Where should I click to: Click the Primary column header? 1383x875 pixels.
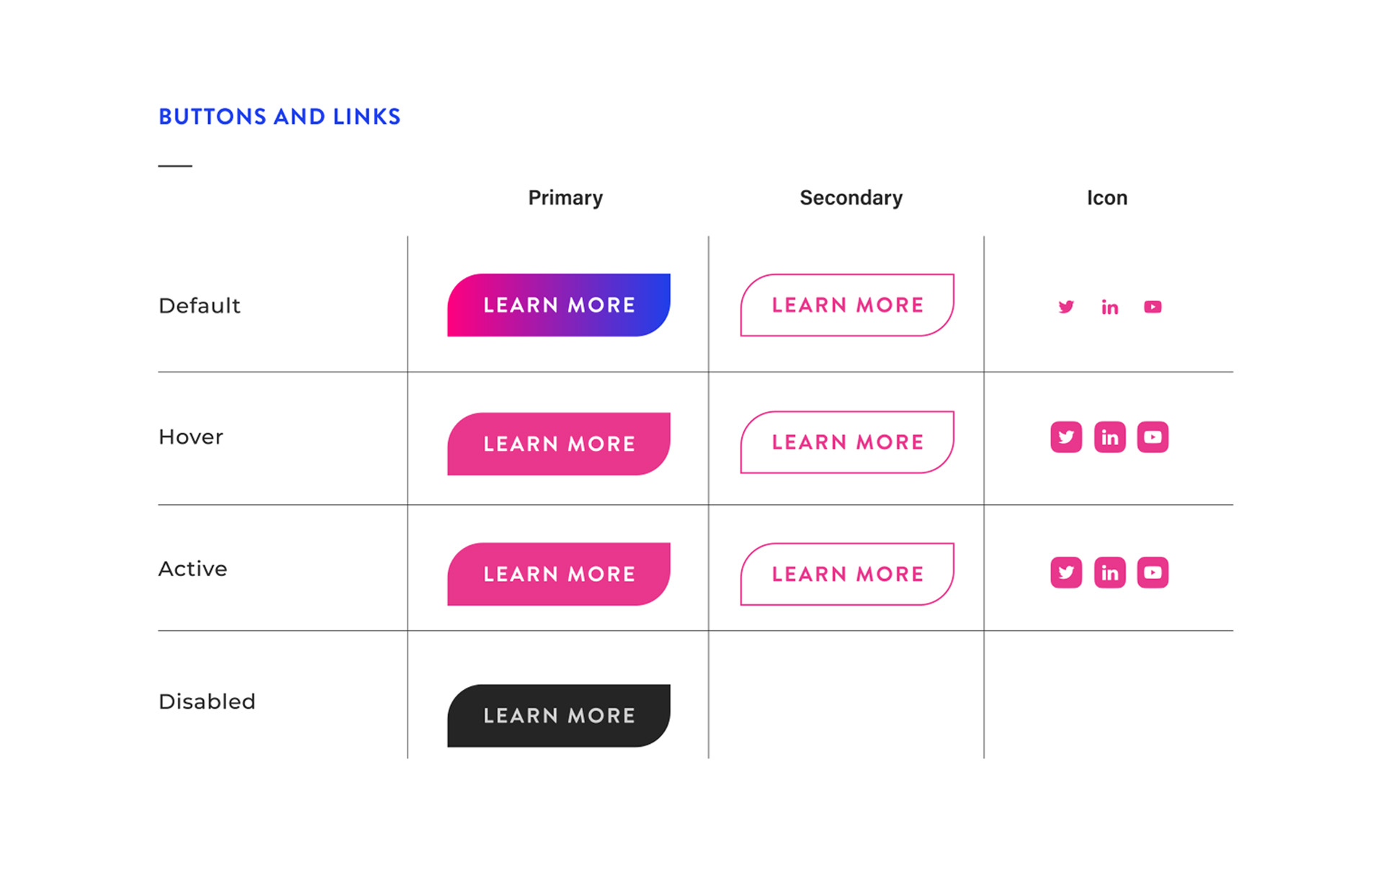coord(565,198)
